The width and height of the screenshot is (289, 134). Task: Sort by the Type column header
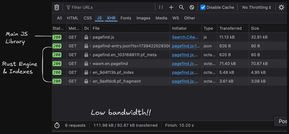[x=209, y=28]
